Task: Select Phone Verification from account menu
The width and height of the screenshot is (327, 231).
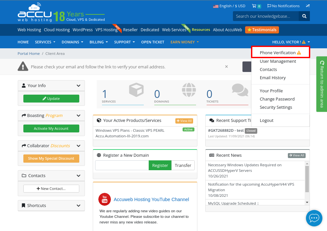Action: tap(281, 53)
